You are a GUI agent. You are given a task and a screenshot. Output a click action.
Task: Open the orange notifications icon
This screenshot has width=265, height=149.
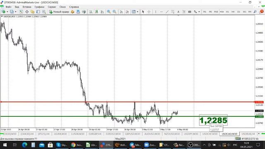click(x=262, y=12)
